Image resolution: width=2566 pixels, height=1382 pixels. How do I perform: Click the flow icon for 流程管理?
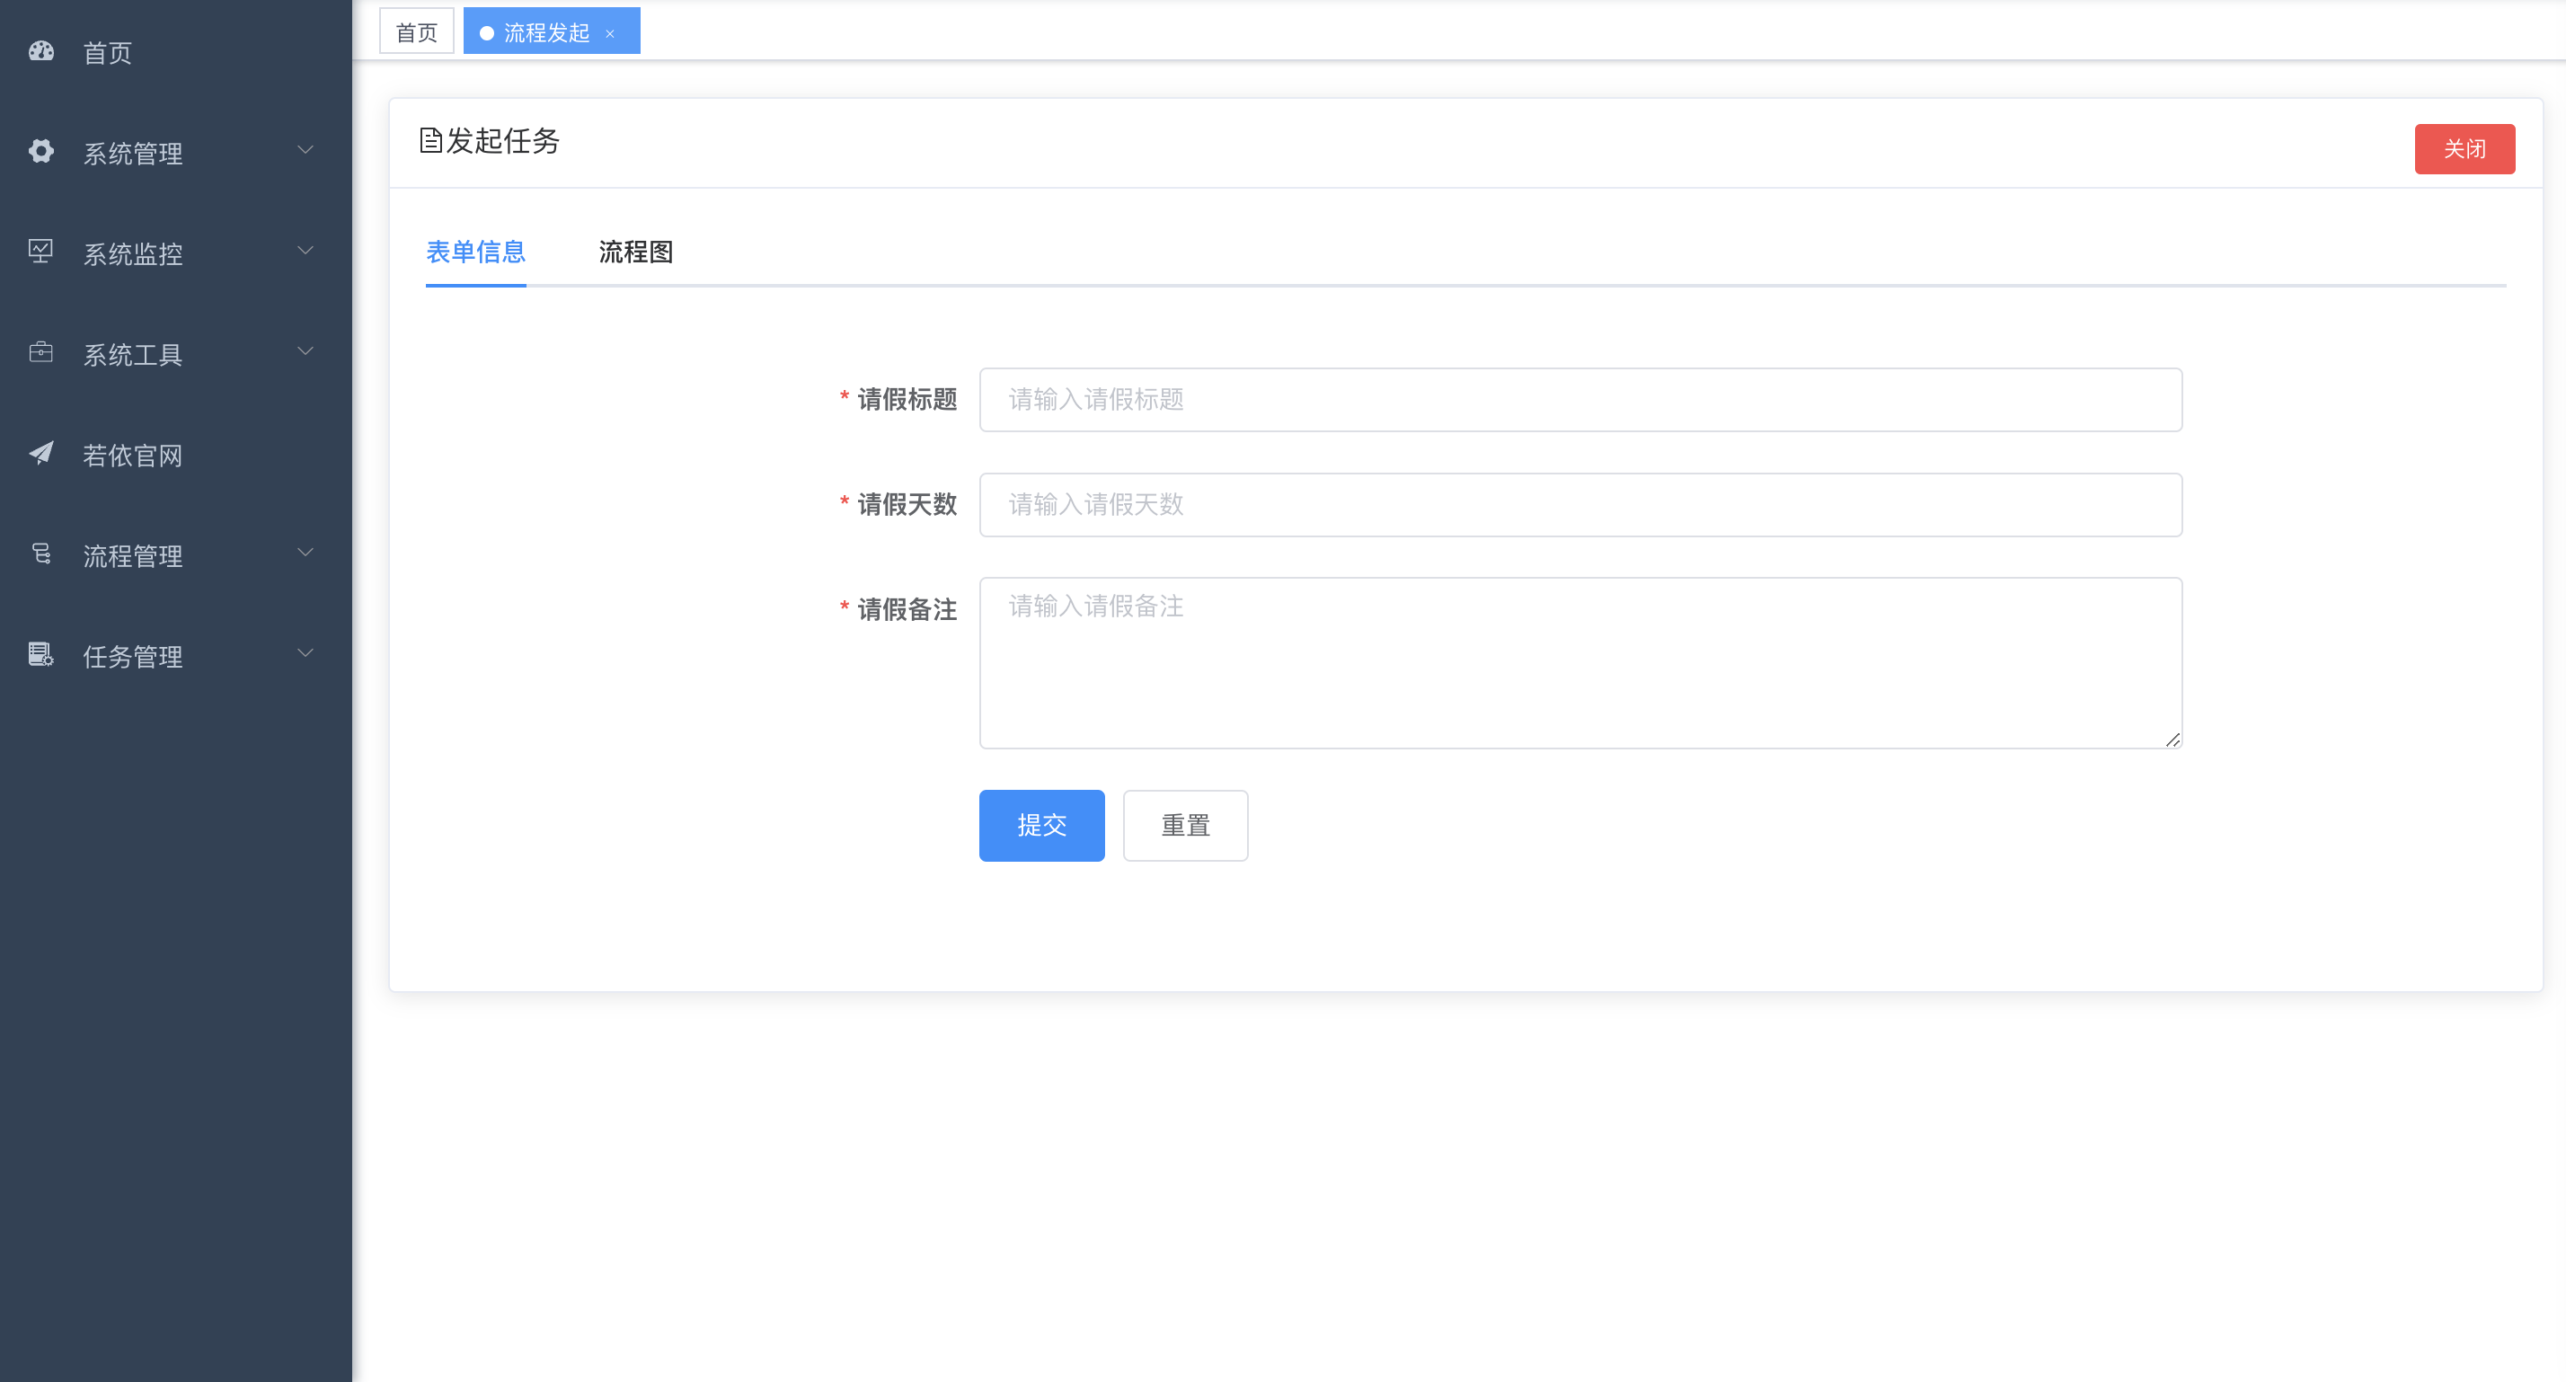tap(40, 554)
